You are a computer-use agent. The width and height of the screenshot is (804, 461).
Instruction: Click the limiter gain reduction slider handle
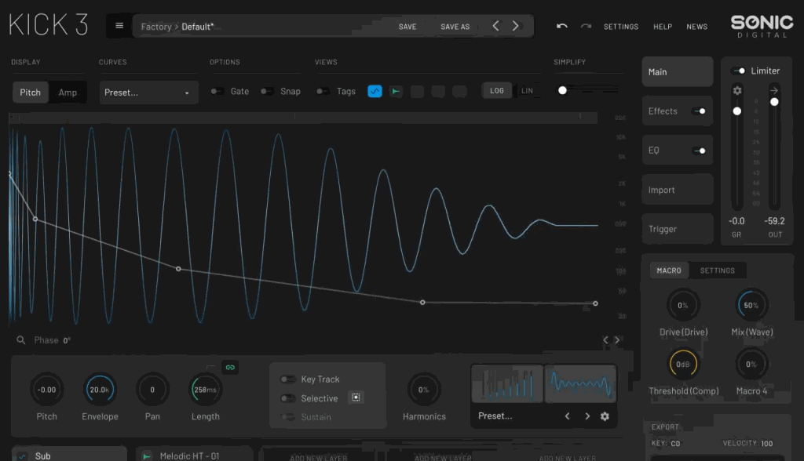736,111
